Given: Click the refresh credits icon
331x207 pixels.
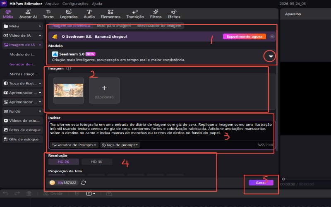Looking at the screenshot, I should pos(84,183).
